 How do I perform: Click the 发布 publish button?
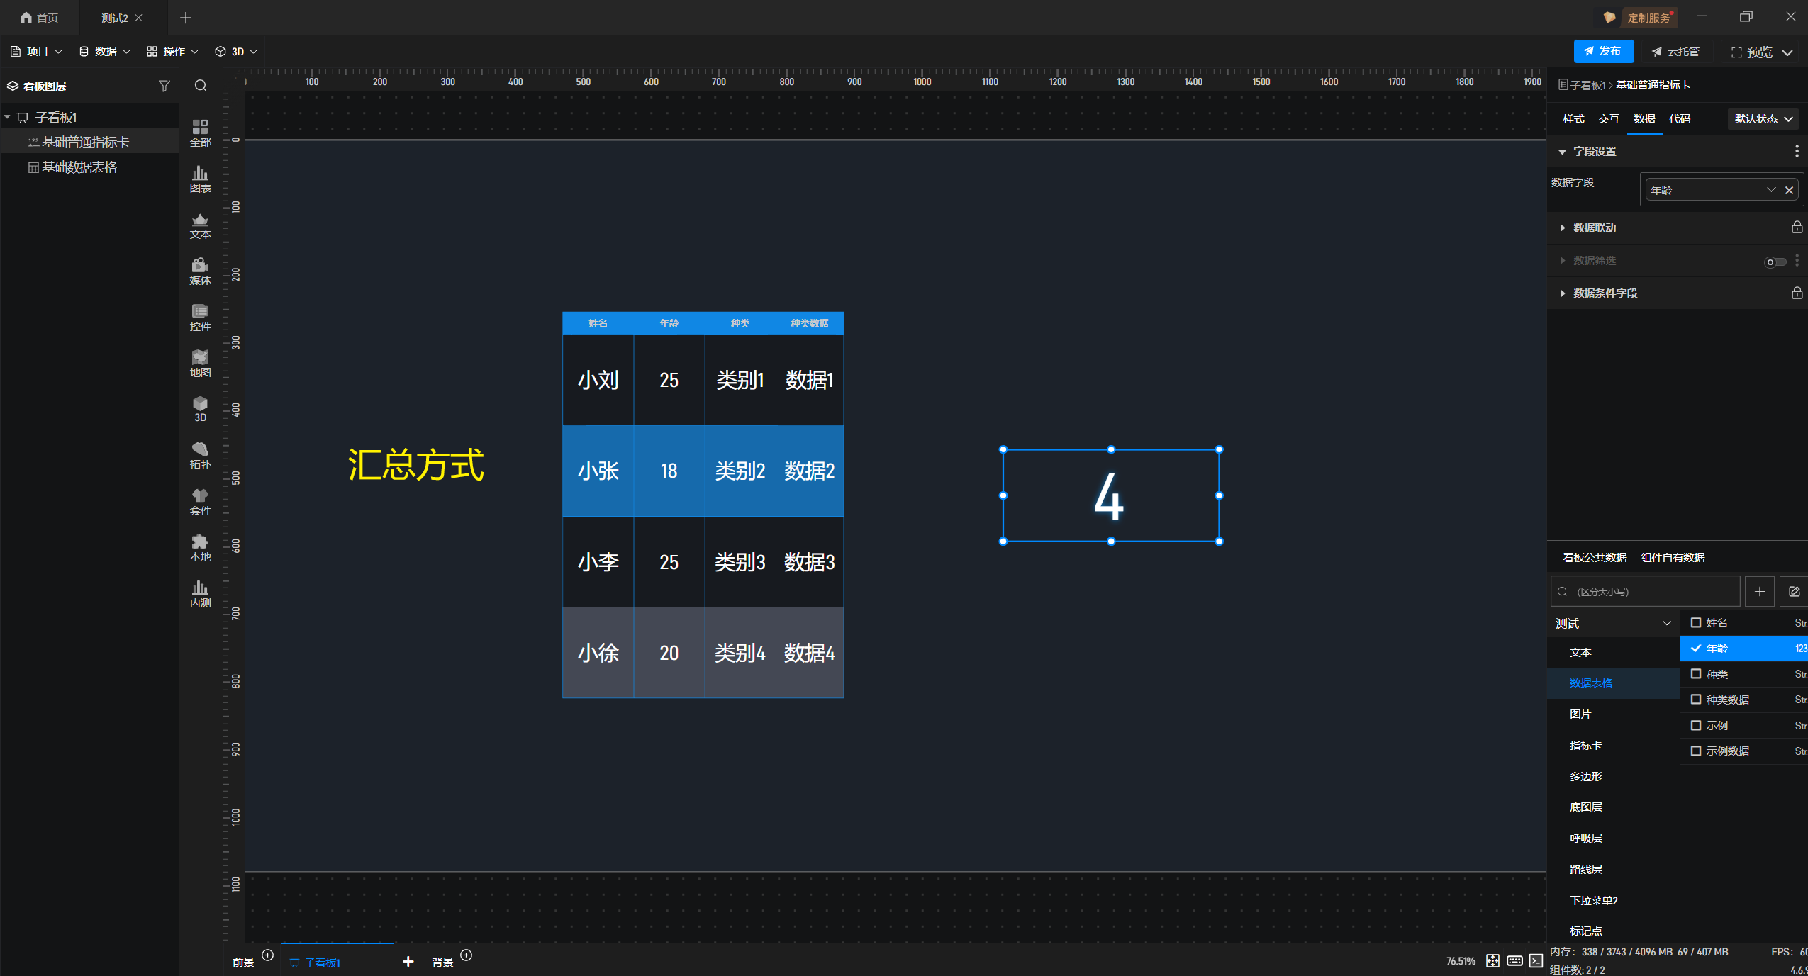pyautogui.click(x=1603, y=51)
